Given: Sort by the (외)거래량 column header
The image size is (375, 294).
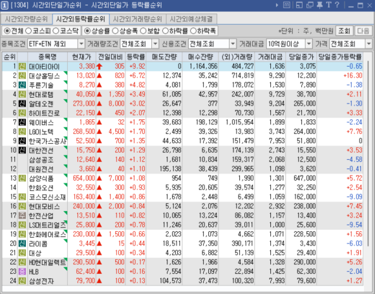Looking at the screenshot, I should tap(237, 57).
